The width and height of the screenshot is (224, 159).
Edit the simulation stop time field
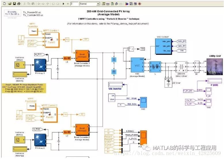(74, 4)
